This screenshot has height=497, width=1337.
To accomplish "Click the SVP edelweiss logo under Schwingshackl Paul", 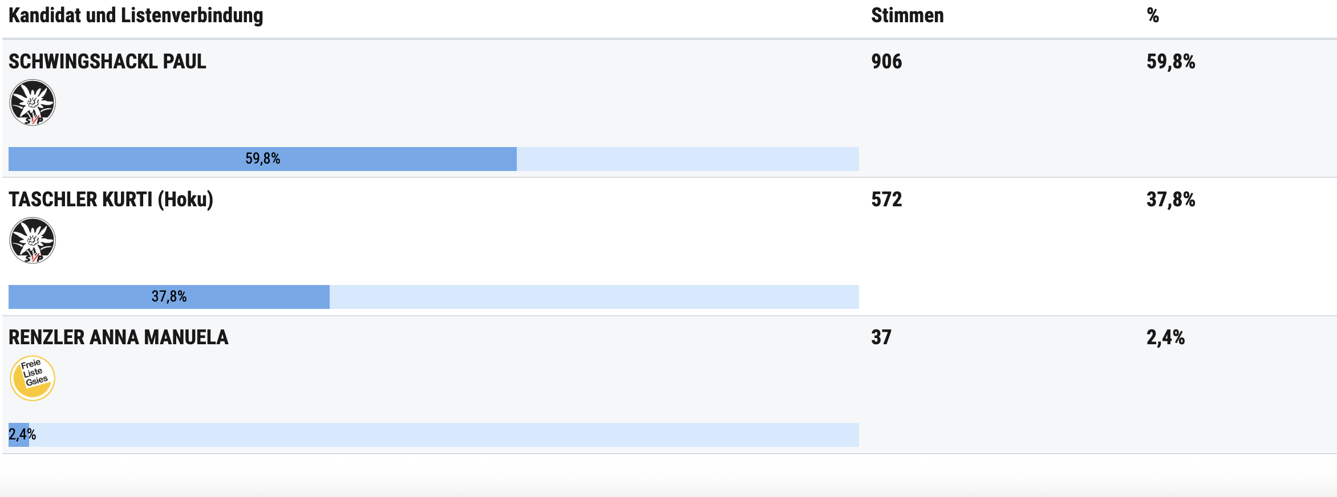I will 33,103.
